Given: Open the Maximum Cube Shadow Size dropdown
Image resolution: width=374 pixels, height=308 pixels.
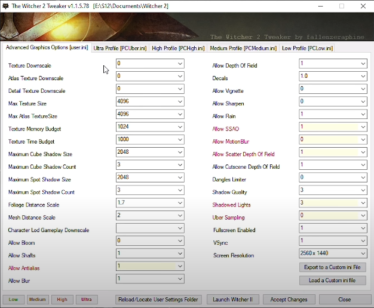Looking at the screenshot, I should point(150,152).
